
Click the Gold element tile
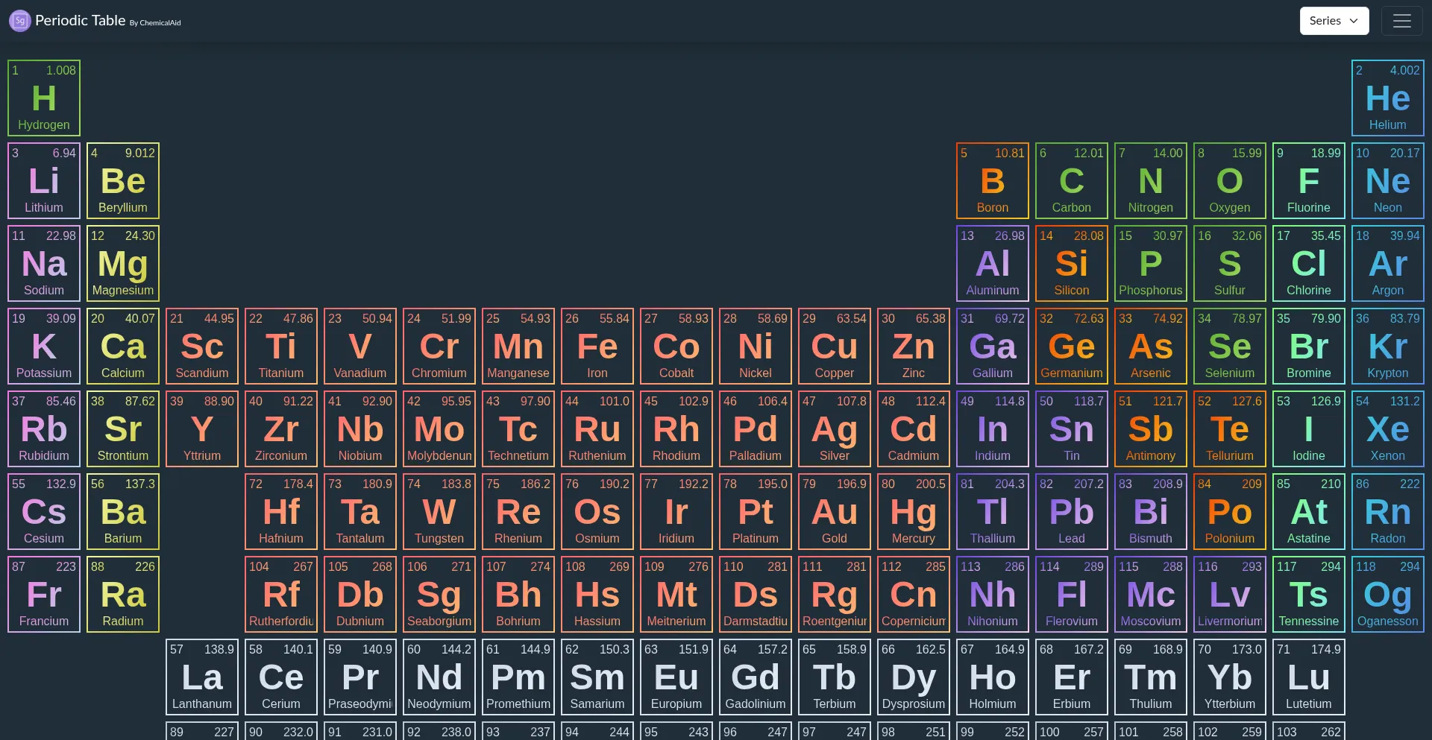coord(834,511)
